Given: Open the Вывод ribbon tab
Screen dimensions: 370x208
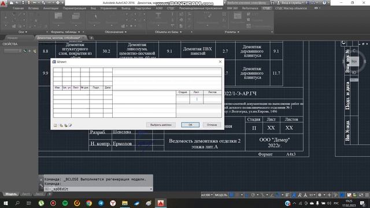Looking at the screenshot, I should [126, 8].
